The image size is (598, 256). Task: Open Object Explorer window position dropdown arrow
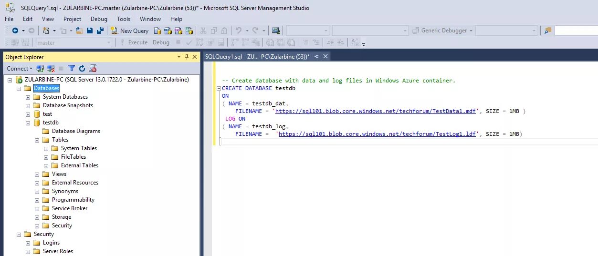pyautogui.click(x=179, y=57)
